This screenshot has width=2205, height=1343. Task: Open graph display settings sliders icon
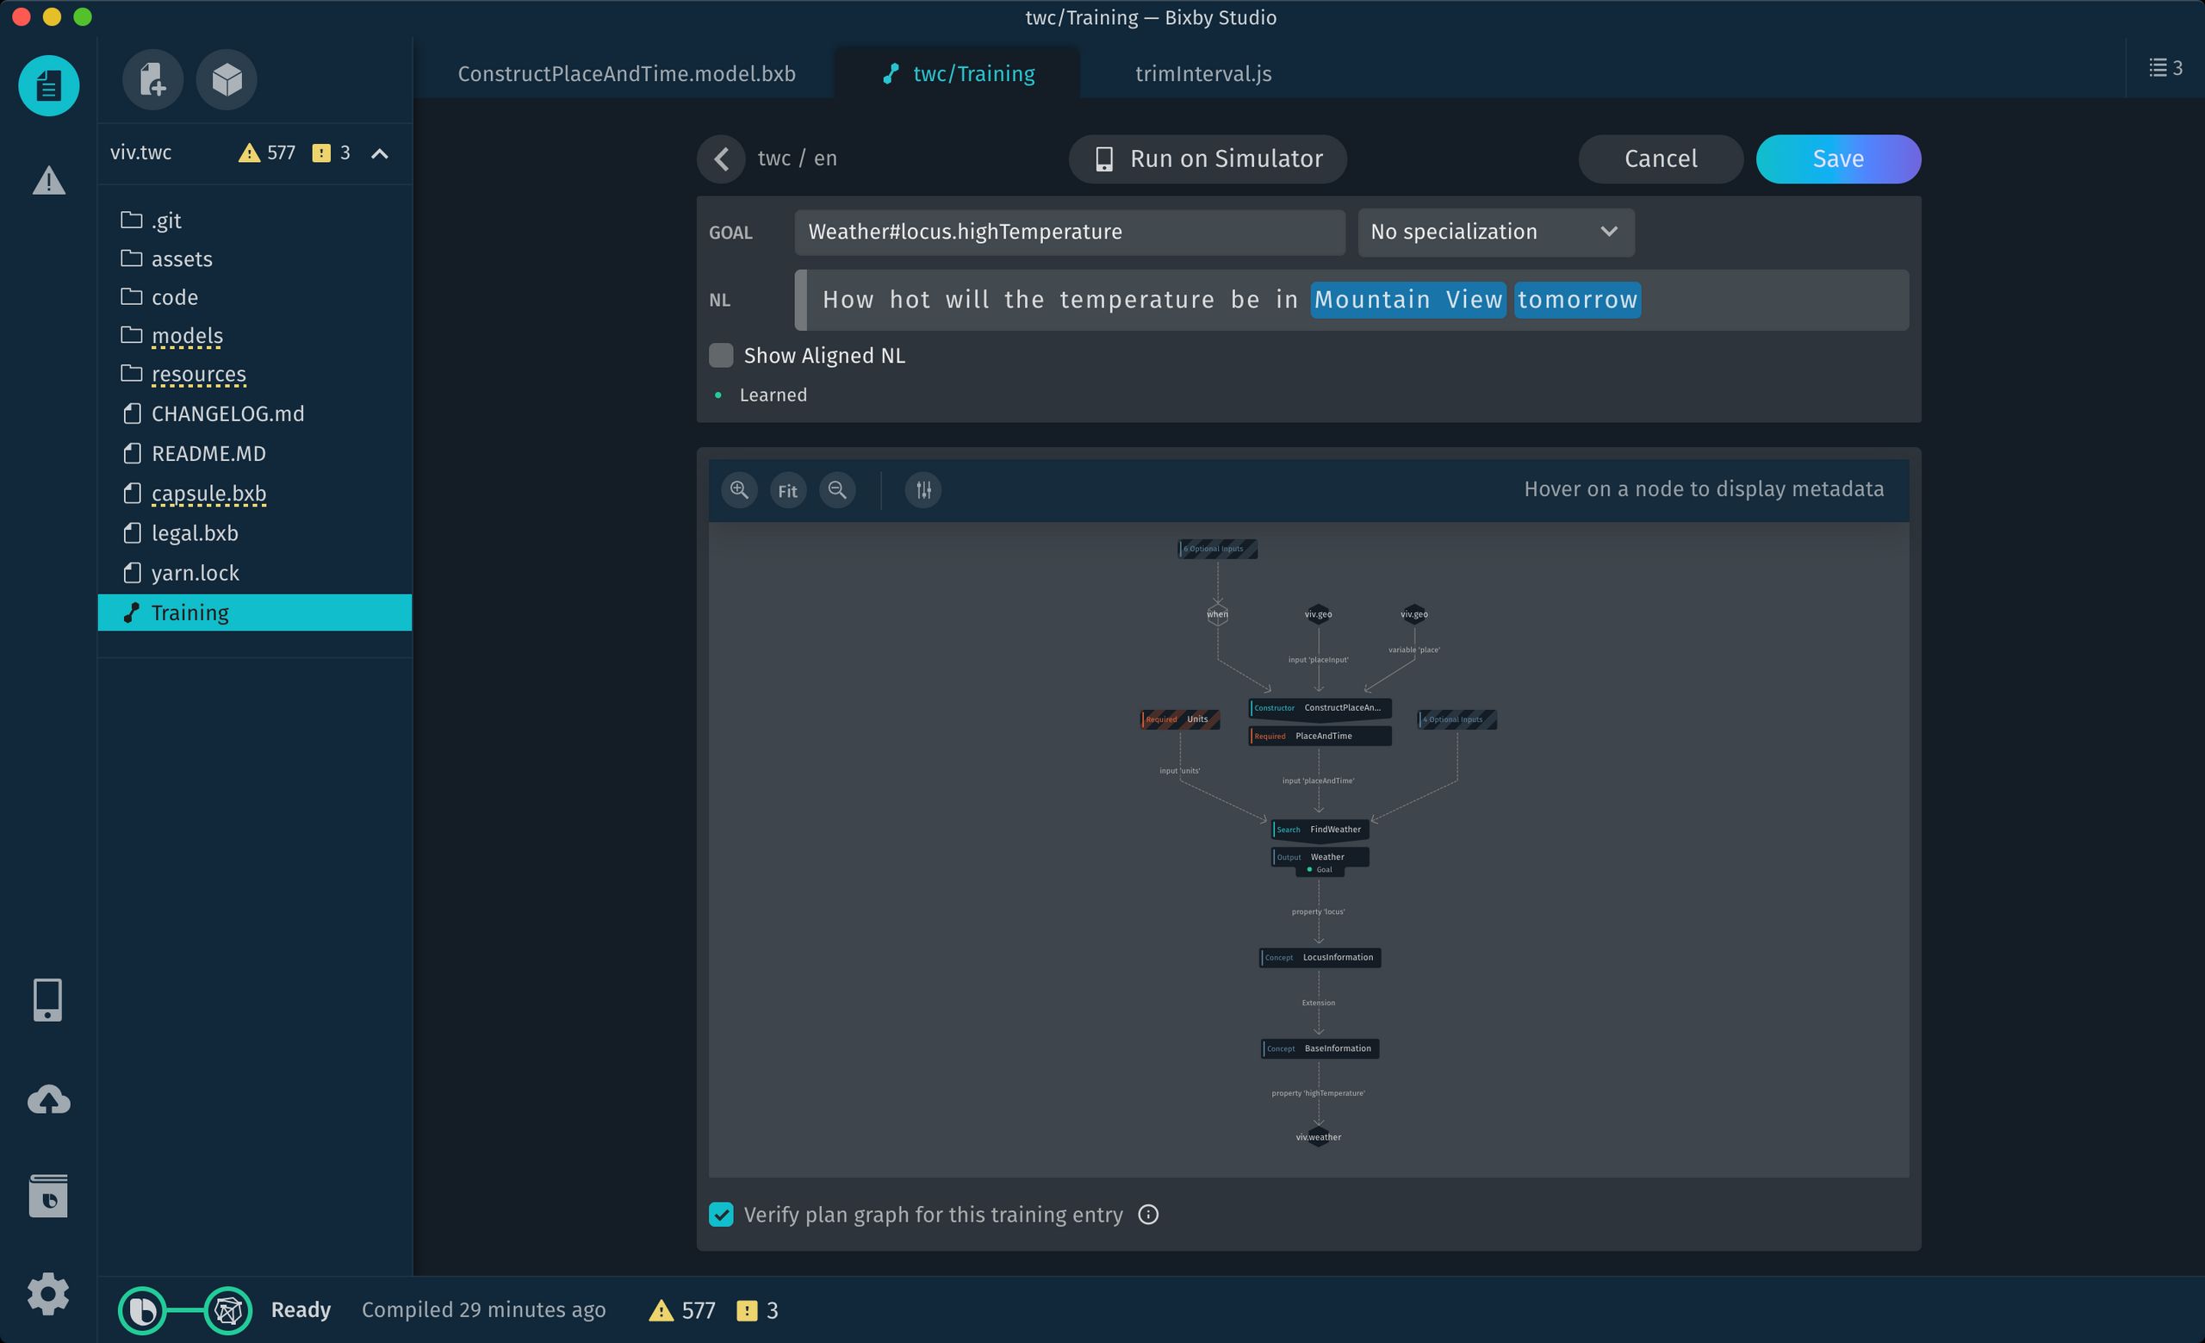click(x=923, y=490)
